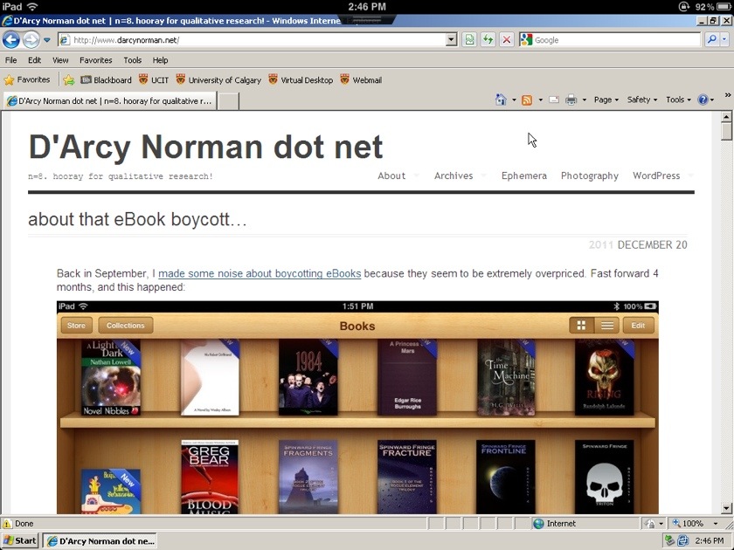This screenshot has width=734, height=550.
Task: Click the Google search magnifier icon
Action: [x=712, y=40]
